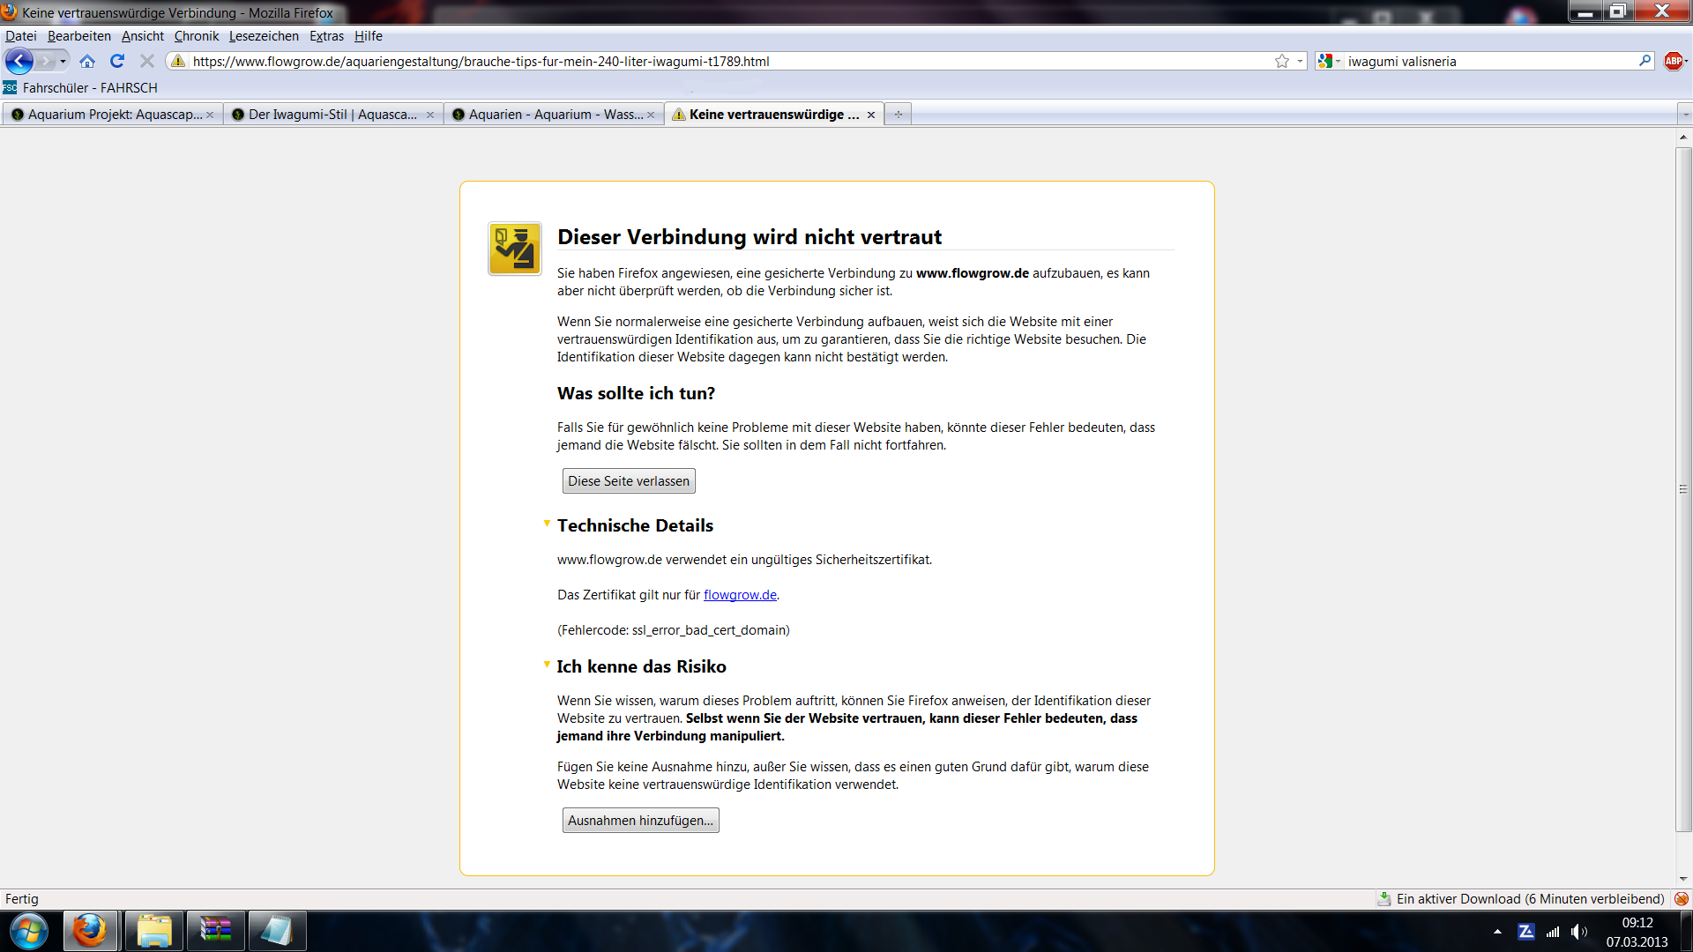Click the Dieser Verbindung wird nicht vertraut heading
The height and width of the screenshot is (952, 1693).
(750, 237)
